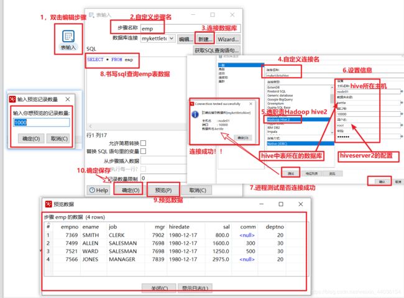The height and width of the screenshot is (298, 404).
Task: Click the MANAGER cell in JONES row
Action: 122,260
